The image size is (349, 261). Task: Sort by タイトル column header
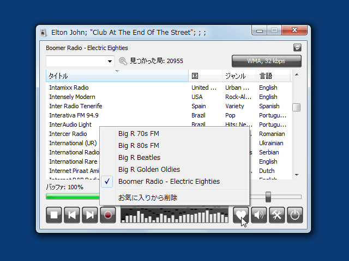[117, 76]
